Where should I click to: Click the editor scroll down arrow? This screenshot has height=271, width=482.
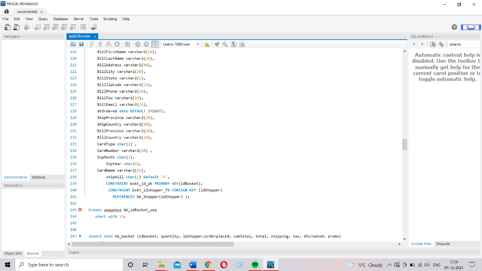coord(404,239)
